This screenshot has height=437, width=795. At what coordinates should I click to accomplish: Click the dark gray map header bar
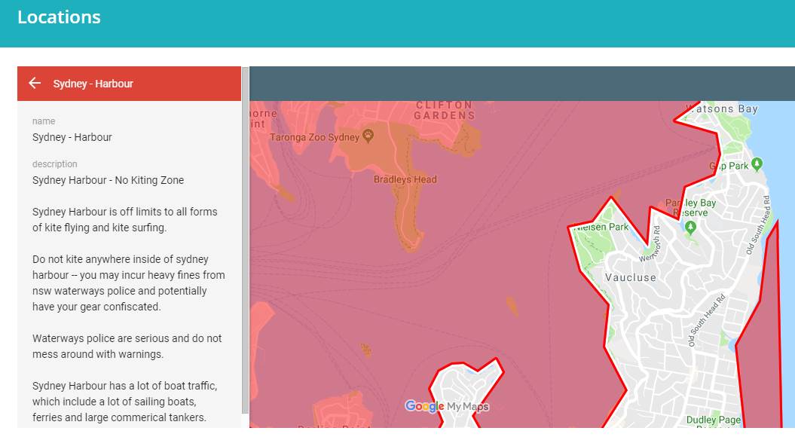(x=520, y=83)
